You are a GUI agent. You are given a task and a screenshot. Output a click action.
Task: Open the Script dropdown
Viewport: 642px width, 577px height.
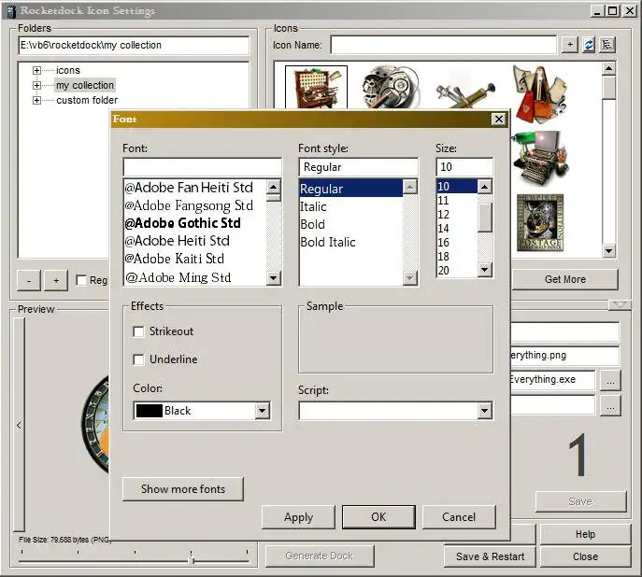coord(484,411)
